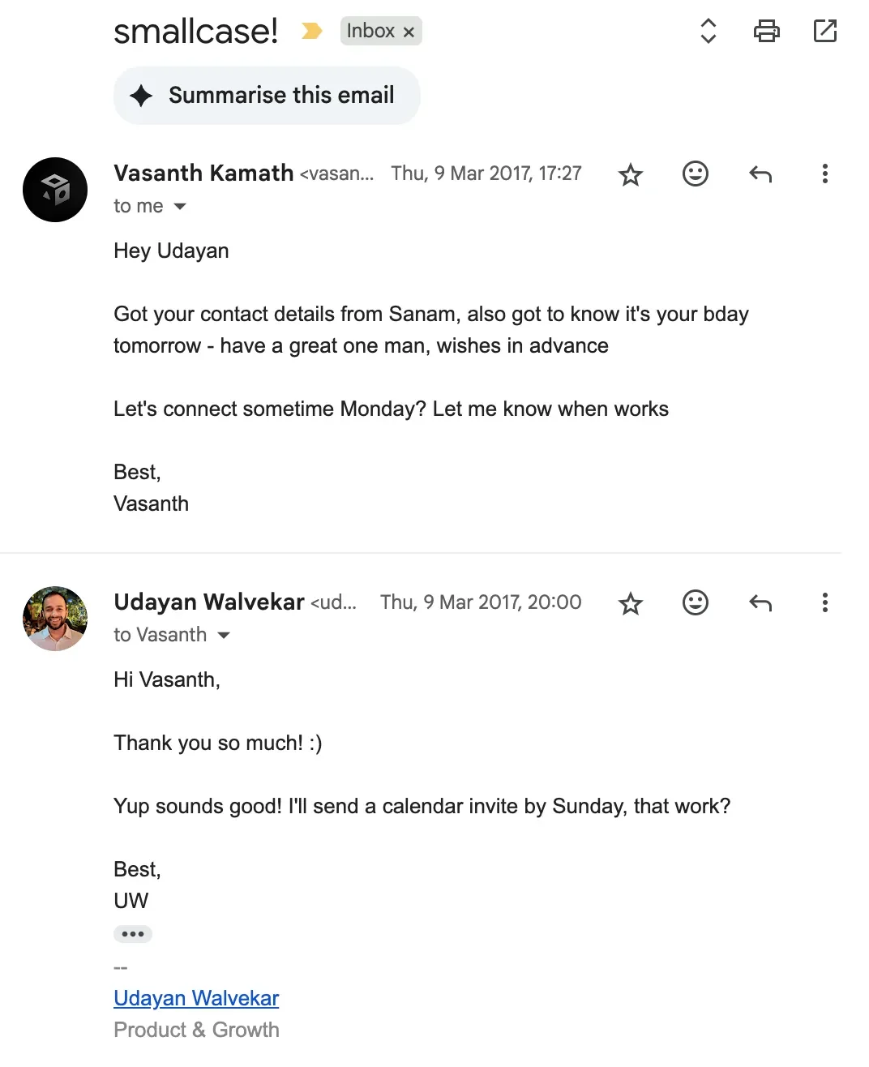The height and width of the screenshot is (1067, 869).
Task: Click Summarise this email button
Action: point(267,96)
